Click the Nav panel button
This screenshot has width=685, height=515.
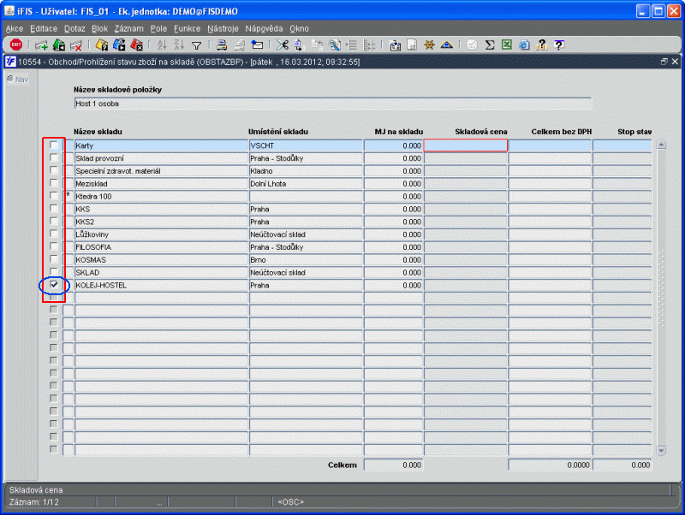pos(17,80)
